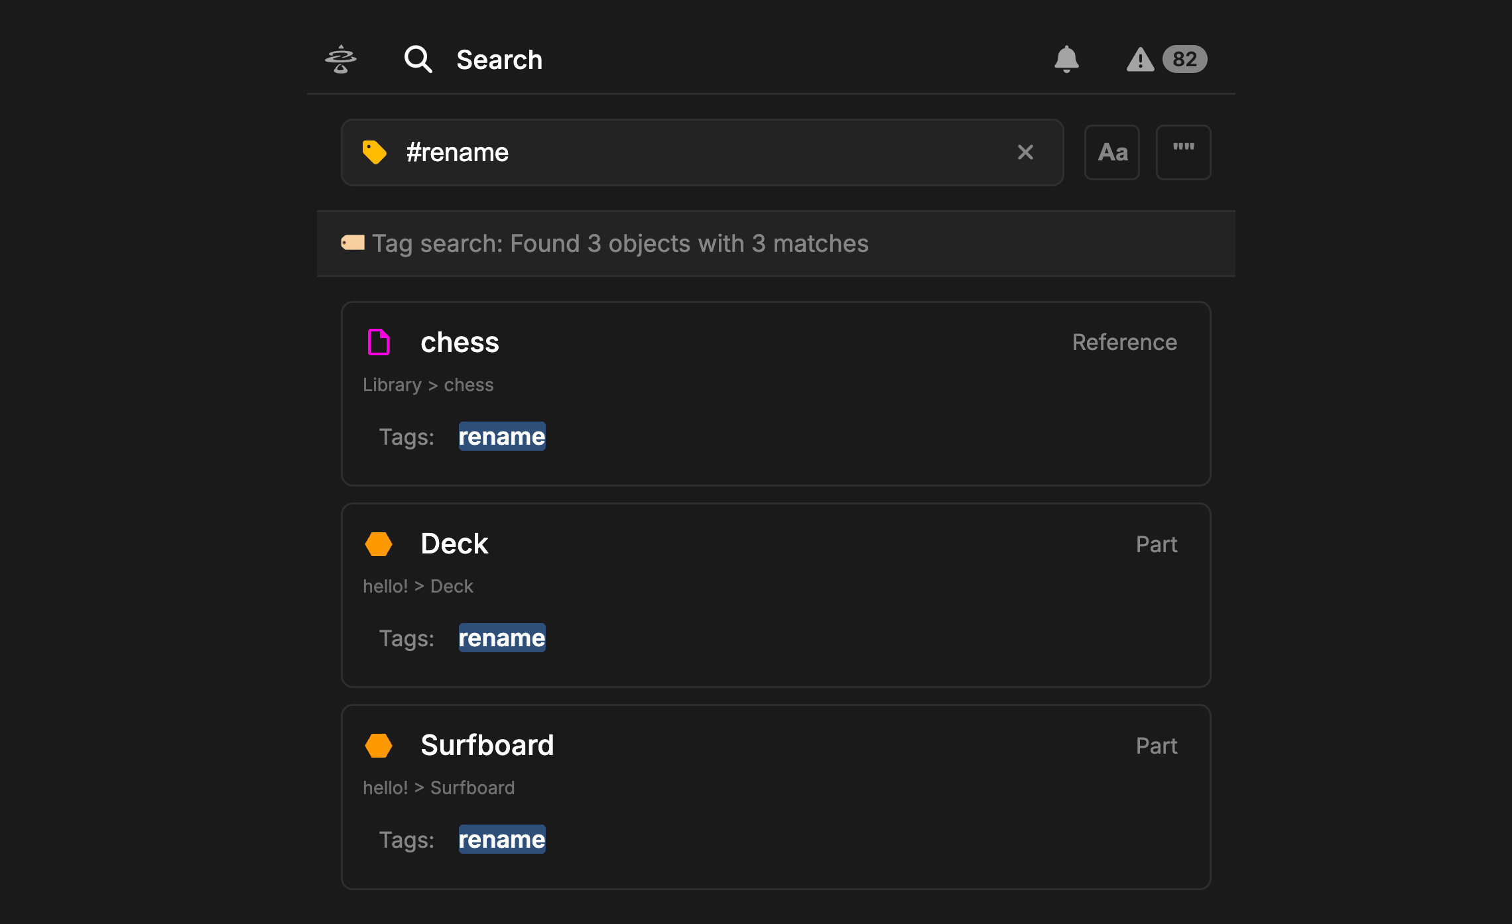
Task: Click the yellow tag icon in search field
Action: [375, 152]
